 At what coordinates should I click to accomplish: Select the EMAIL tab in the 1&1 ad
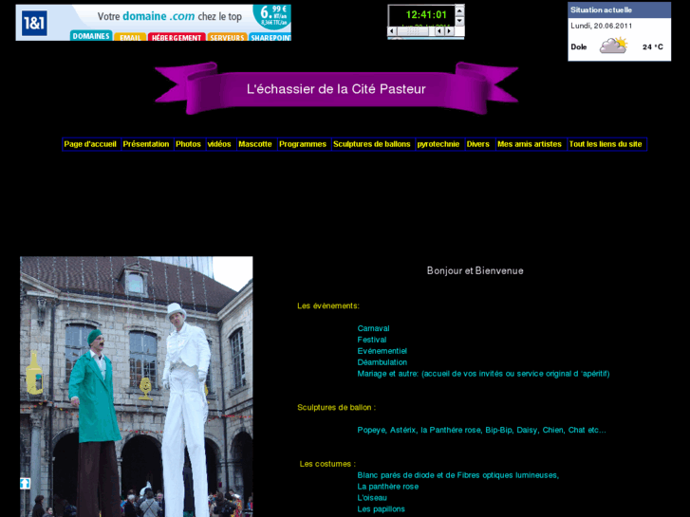[x=130, y=37]
